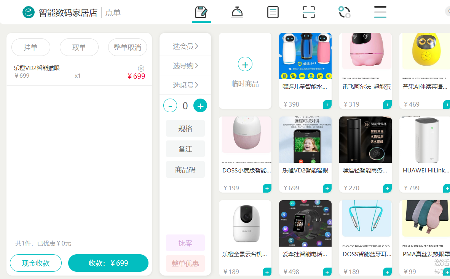Screen dimensions: 450x279
Task: Expand 选会员 member selection
Action: (x=185, y=46)
